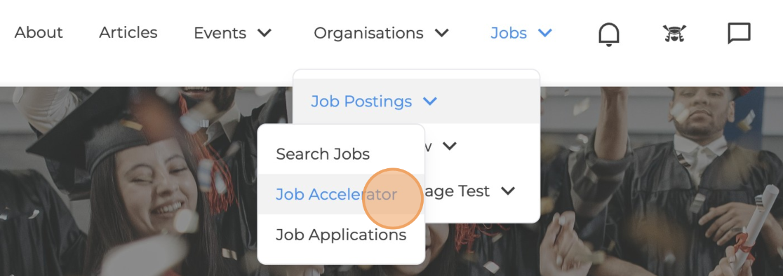
Task: Expand the Events dropdown chevron
Action: pyautogui.click(x=265, y=33)
